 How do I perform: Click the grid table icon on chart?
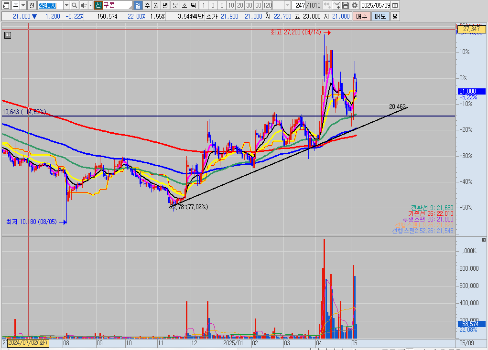tap(8, 35)
